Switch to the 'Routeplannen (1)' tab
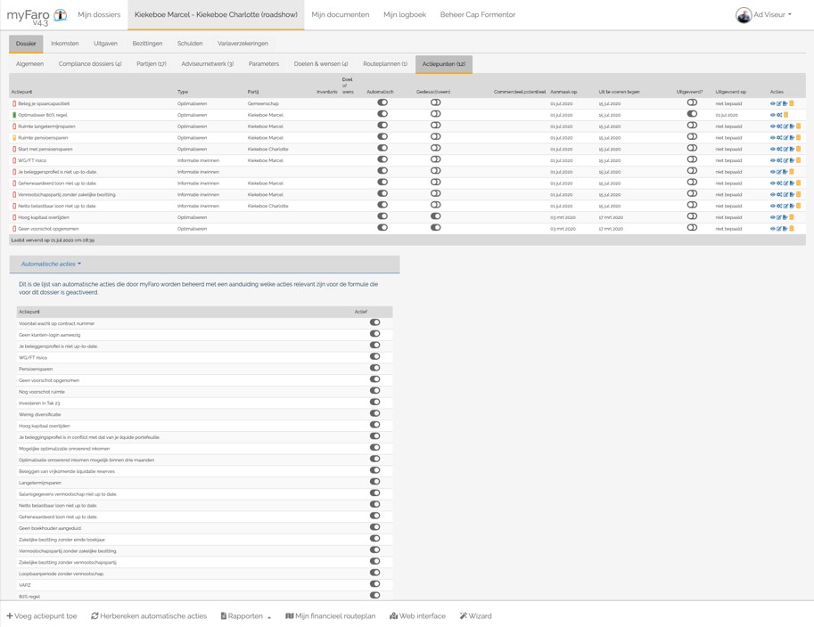Image resolution: width=814 pixels, height=627 pixels. click(385, 64)
